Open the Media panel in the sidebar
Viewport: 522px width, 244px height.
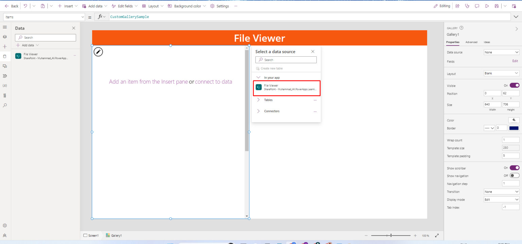[5, 66]
